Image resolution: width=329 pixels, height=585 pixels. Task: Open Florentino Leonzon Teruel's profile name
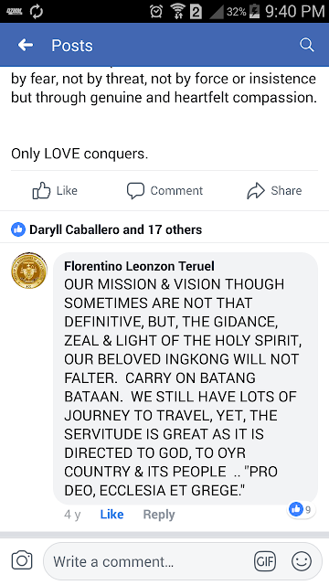tap(139, 266)
